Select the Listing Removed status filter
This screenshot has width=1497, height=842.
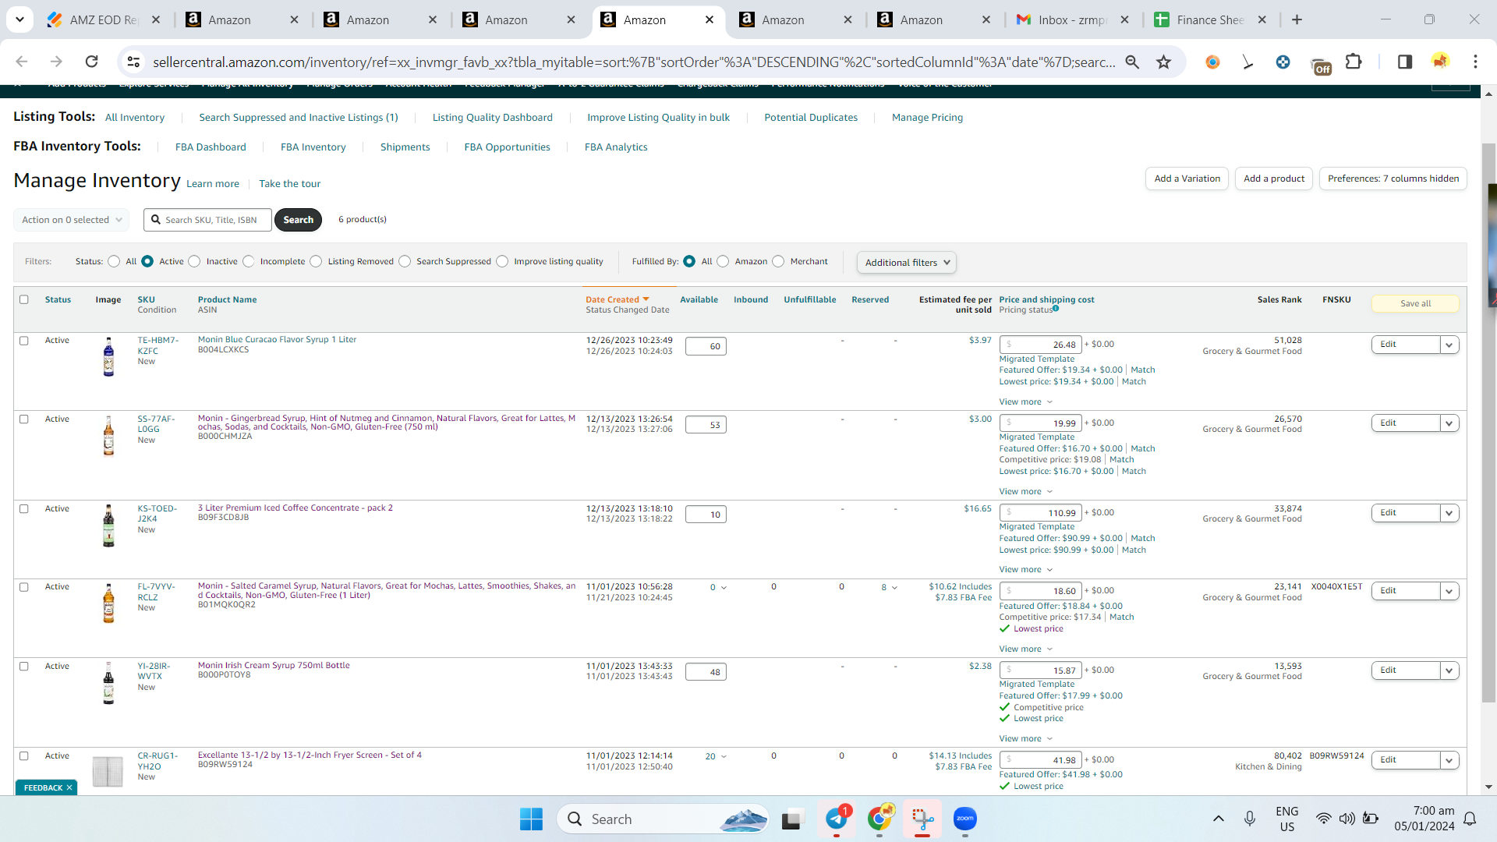[316, 262]
